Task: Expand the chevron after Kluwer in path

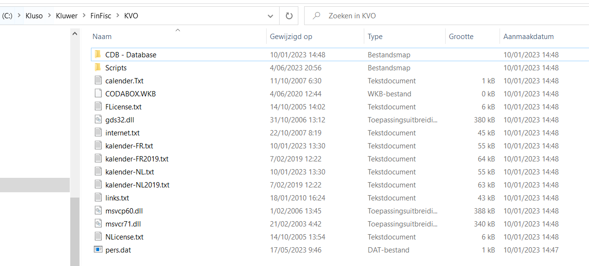Action: coord(84,16)
